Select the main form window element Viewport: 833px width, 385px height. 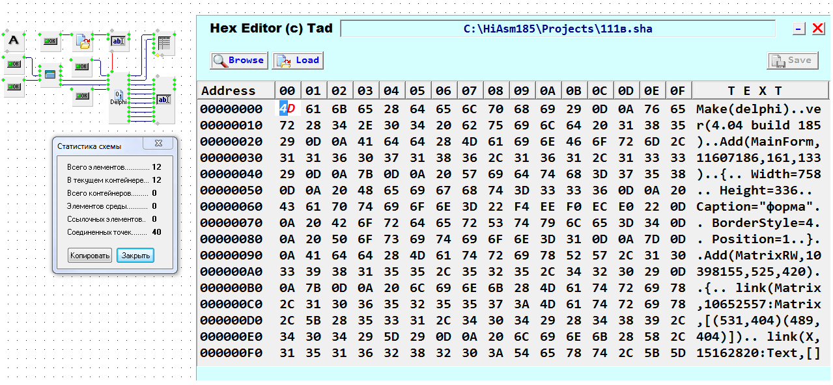click(49, 75)
